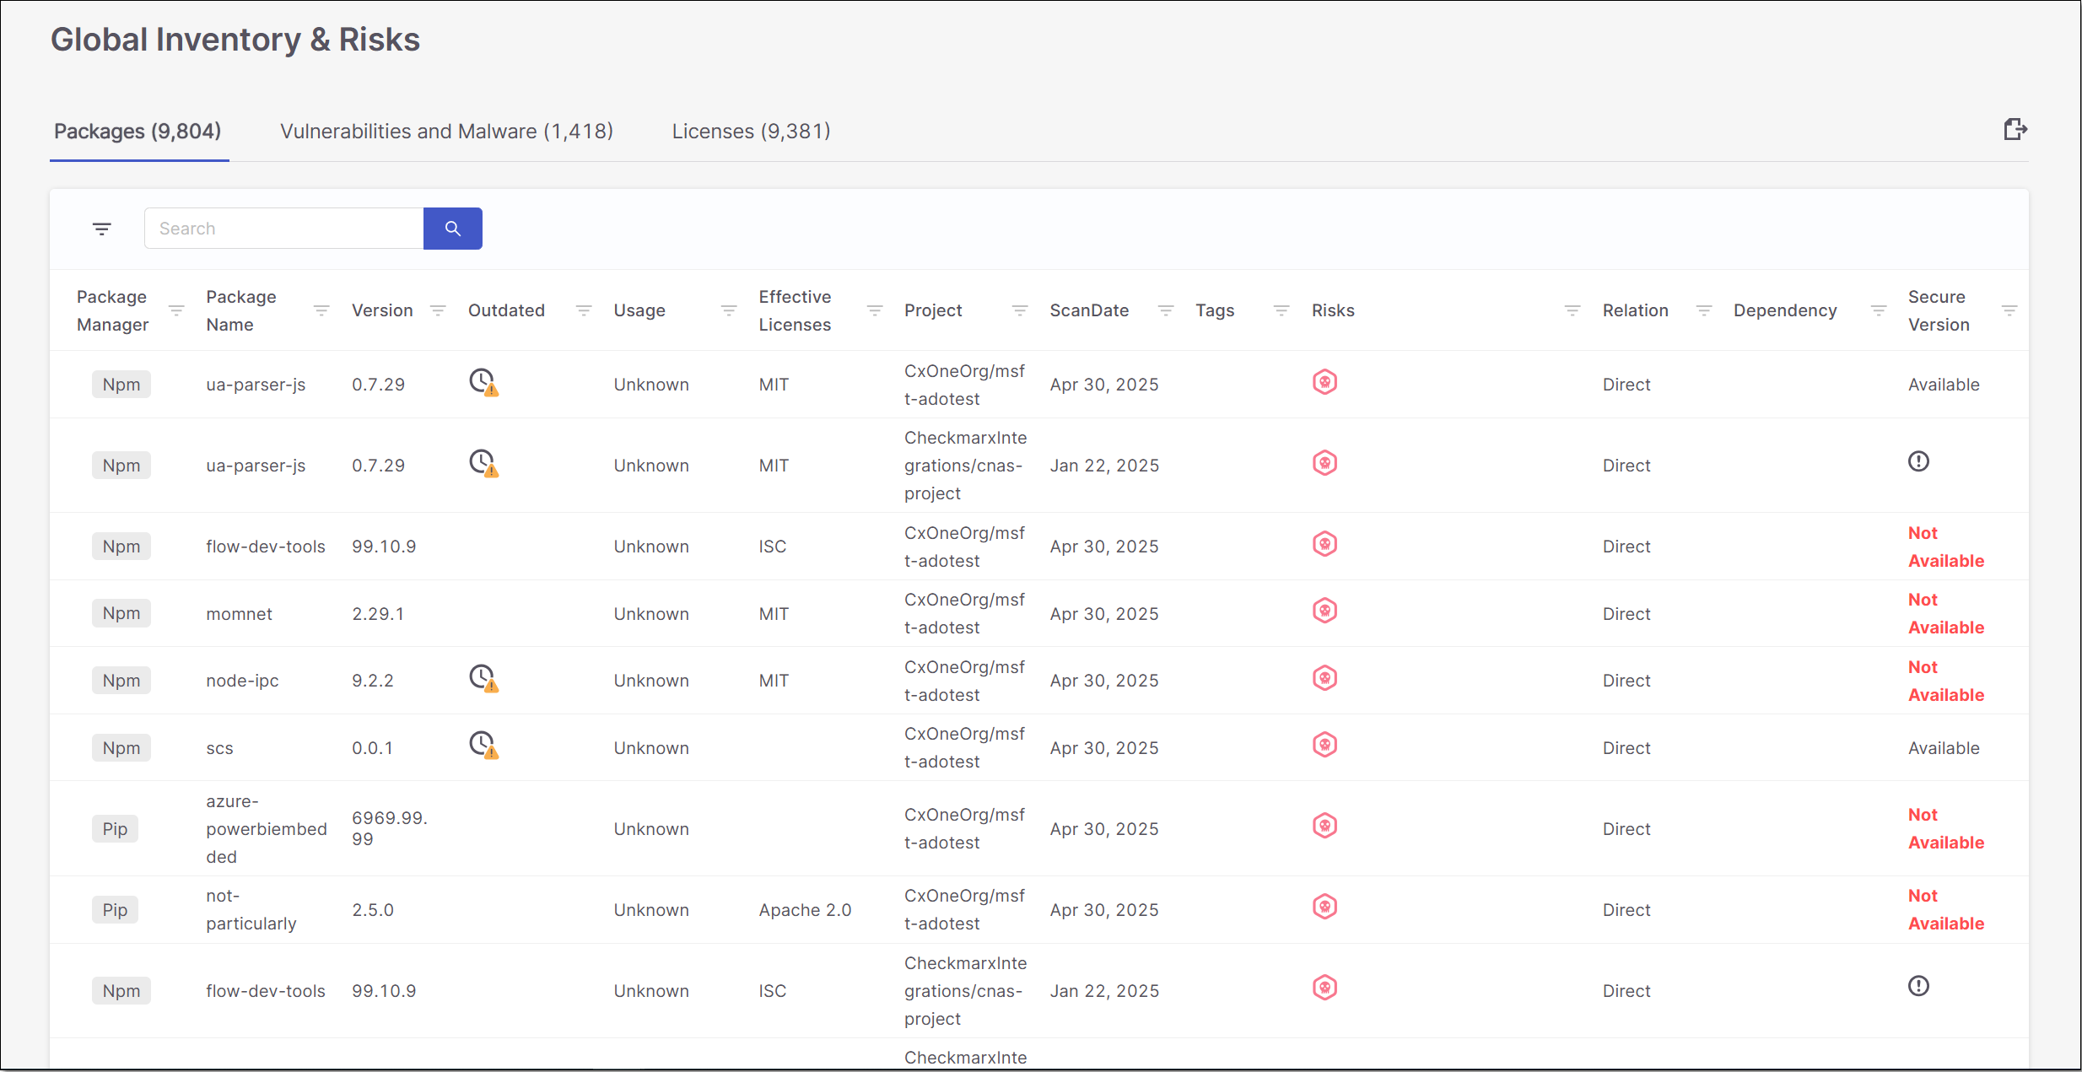This screenshot has height=1072, width=2082.
Task: Click malware risk icon in ua-parser-js Apr 30 row
Action: coord(1324,382)
